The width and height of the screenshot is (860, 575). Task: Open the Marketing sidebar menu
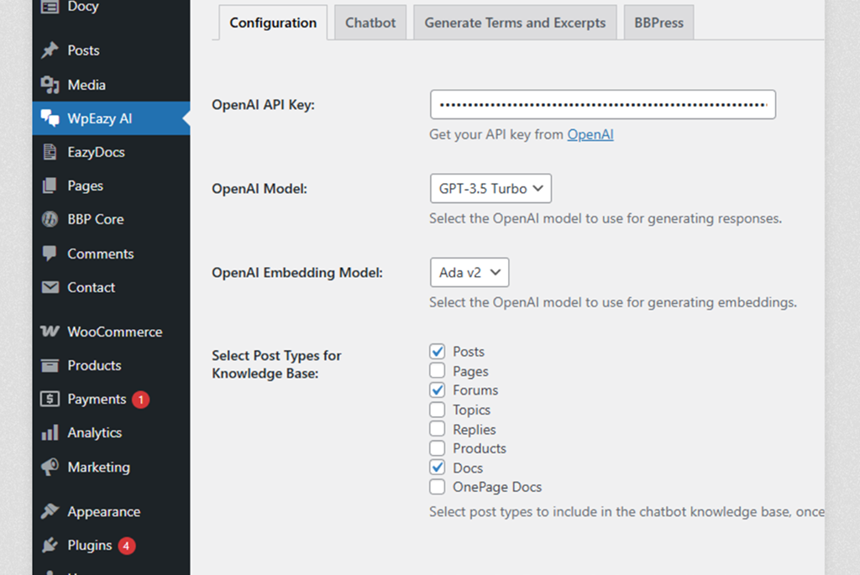pos(112,467)
